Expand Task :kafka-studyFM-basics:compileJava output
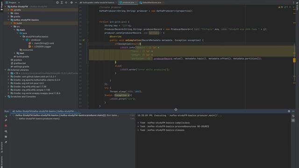Viewport: 299px width, 168px height. pyautogui.click(x=138, y=123)
